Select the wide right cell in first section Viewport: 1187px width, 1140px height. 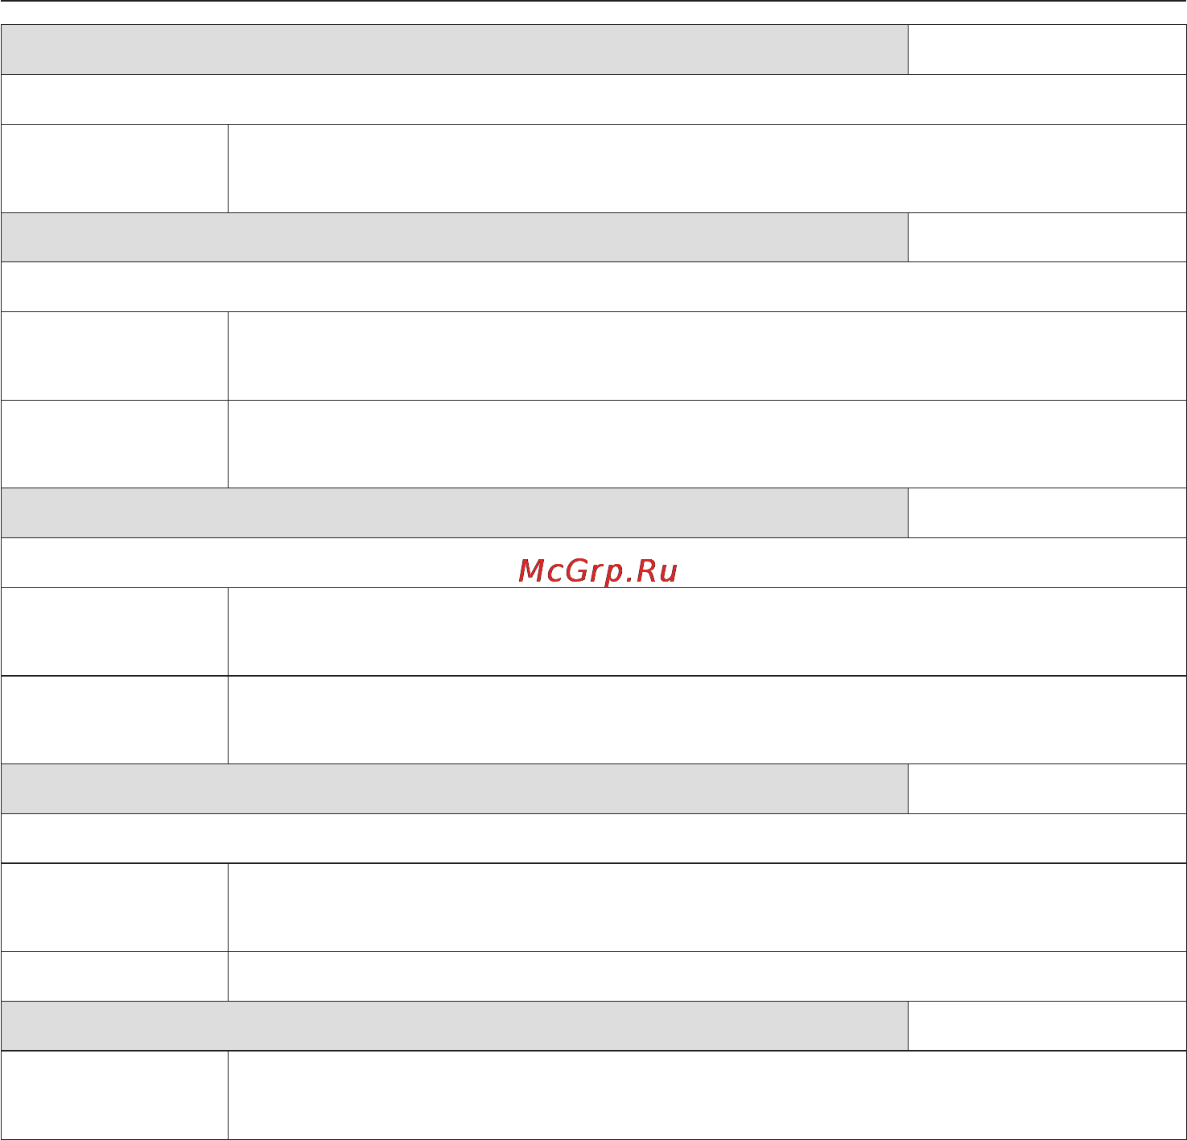coord(707,168)
